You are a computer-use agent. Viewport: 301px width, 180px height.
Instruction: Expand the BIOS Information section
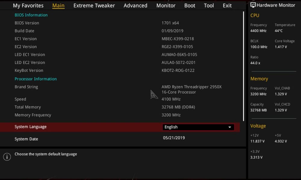click(31, 15)
